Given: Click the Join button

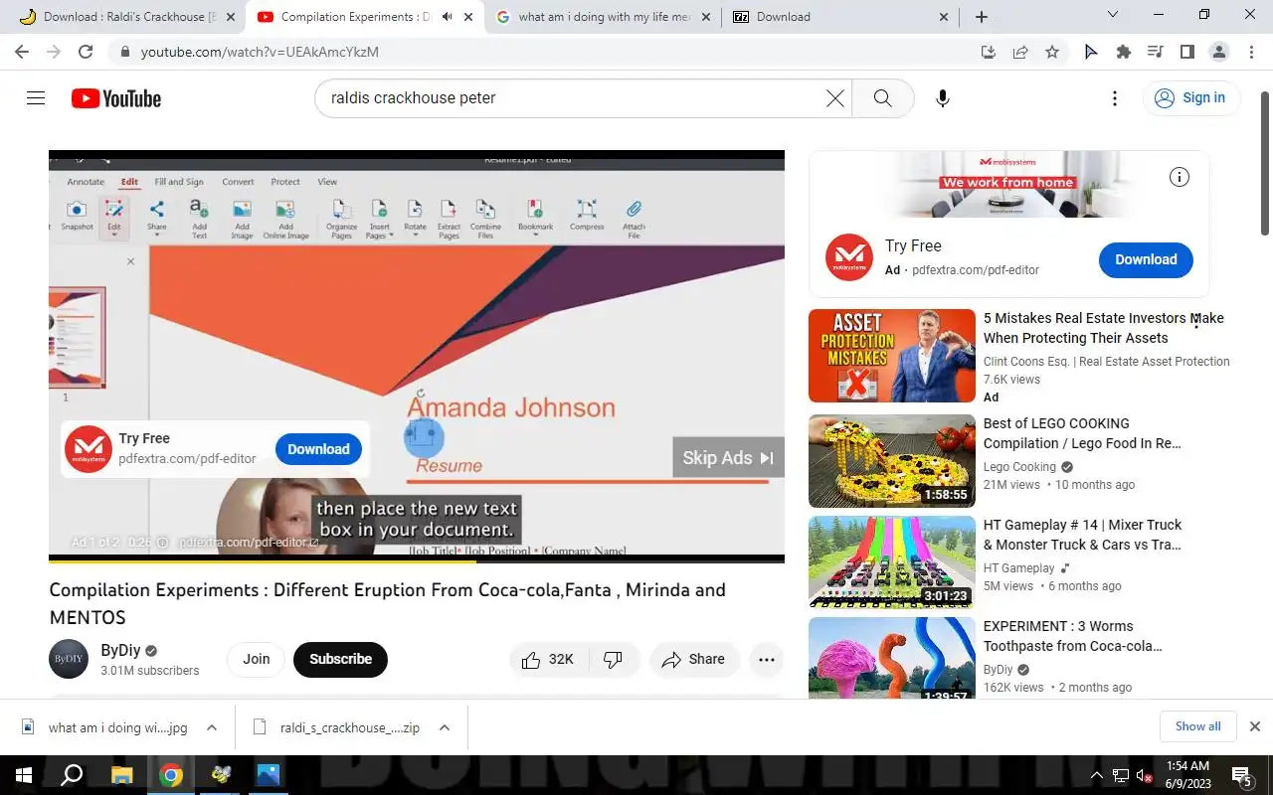Looking at the screenshot, I should [x=256, y=659].
